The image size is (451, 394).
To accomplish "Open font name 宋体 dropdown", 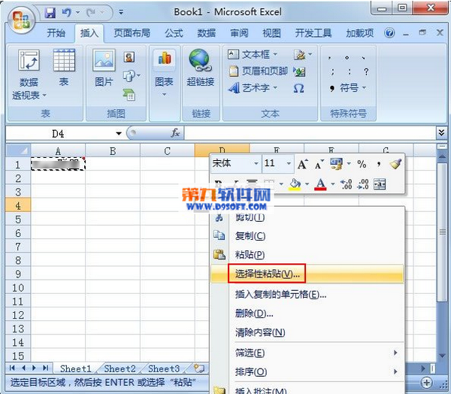I will coord(256,164).
